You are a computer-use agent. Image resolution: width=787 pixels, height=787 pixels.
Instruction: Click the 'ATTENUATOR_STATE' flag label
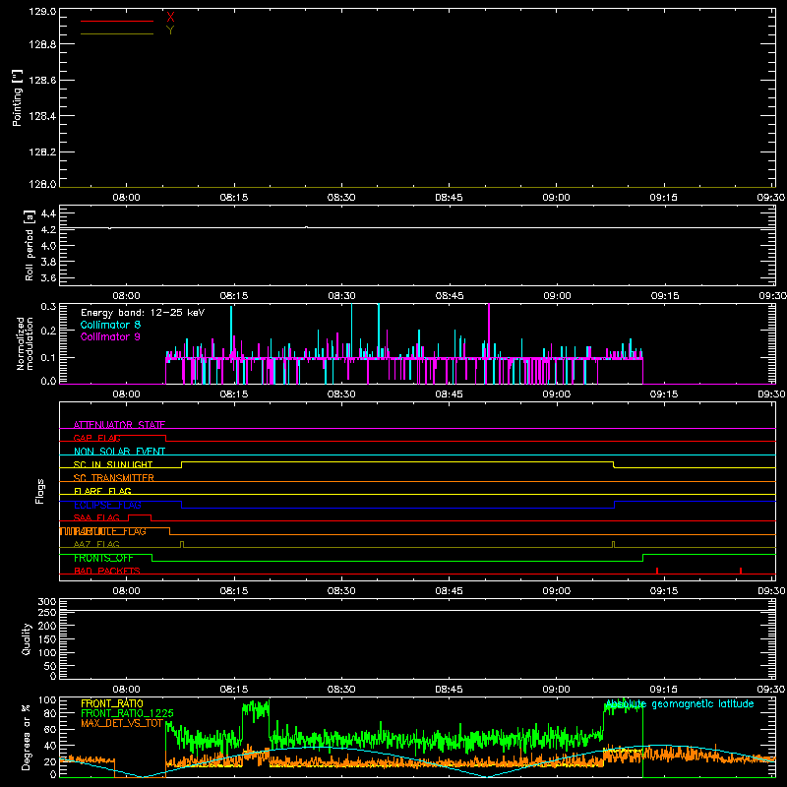click(x=119, y=425)
